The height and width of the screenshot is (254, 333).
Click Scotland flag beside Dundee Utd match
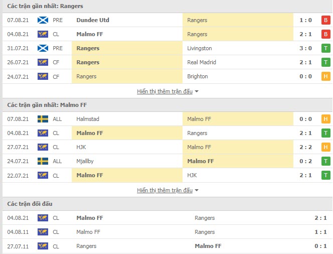pos(43,20)
